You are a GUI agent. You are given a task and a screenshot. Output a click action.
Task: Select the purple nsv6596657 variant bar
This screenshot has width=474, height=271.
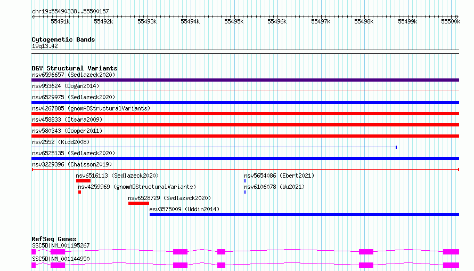[245, 80]
